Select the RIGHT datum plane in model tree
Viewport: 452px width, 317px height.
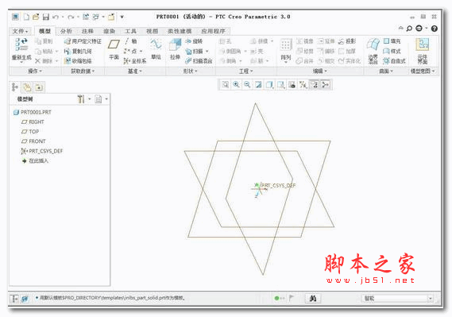pos(33,122)
